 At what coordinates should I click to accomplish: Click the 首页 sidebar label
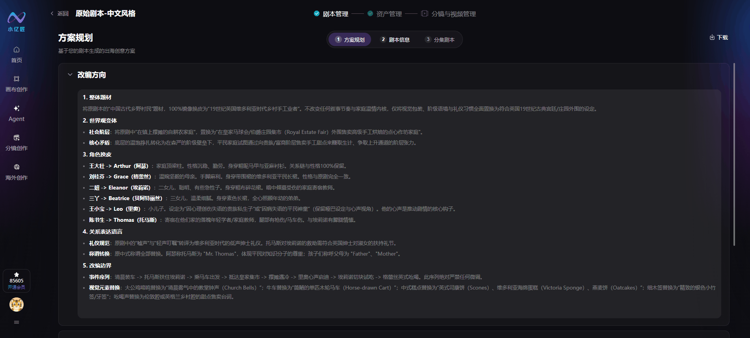(17, 60)
